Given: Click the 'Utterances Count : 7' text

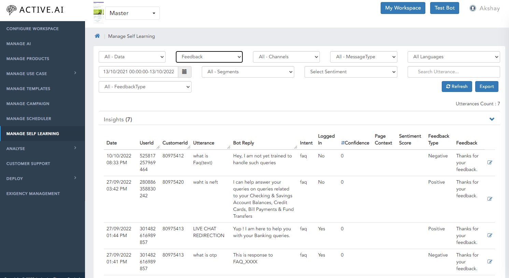Looking at the screenshot, I should tap(478, 104).
